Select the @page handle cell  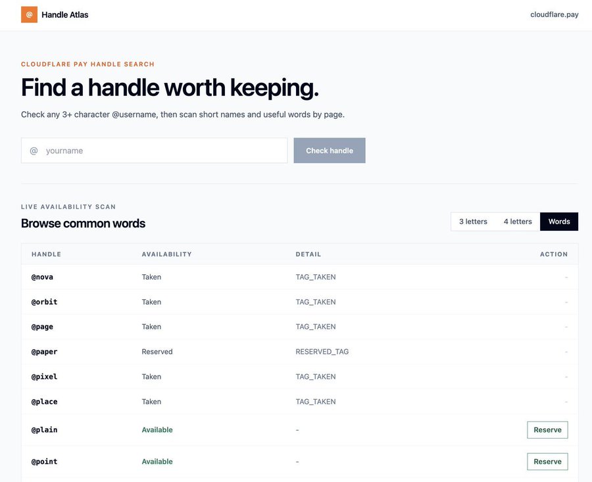(42, 327)
